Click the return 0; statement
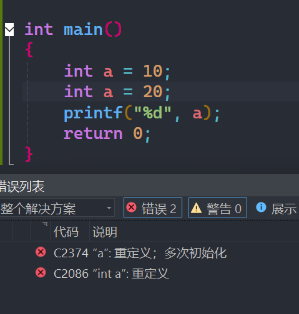299x314 pixels. (107, 134)
